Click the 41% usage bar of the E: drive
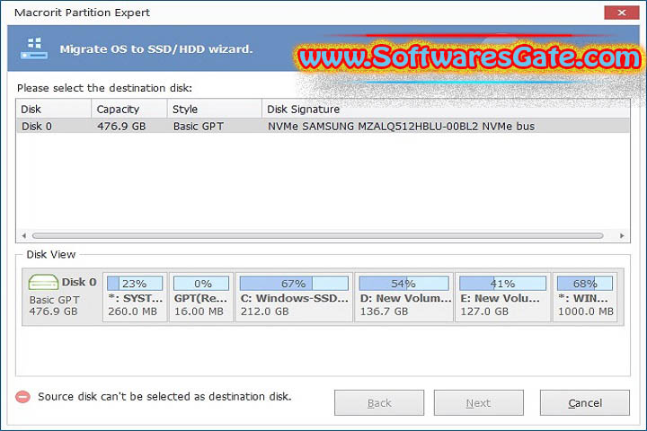The width and height of the screenshot is (647, 431). coord(502,284)
